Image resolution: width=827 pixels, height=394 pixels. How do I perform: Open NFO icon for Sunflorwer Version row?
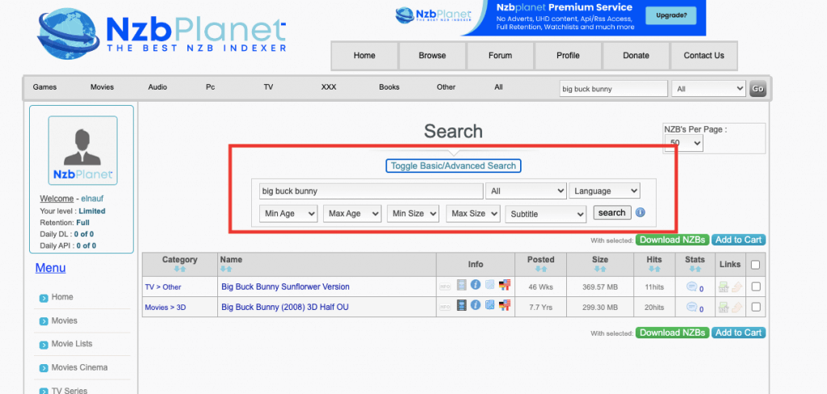tap(445, 287)
